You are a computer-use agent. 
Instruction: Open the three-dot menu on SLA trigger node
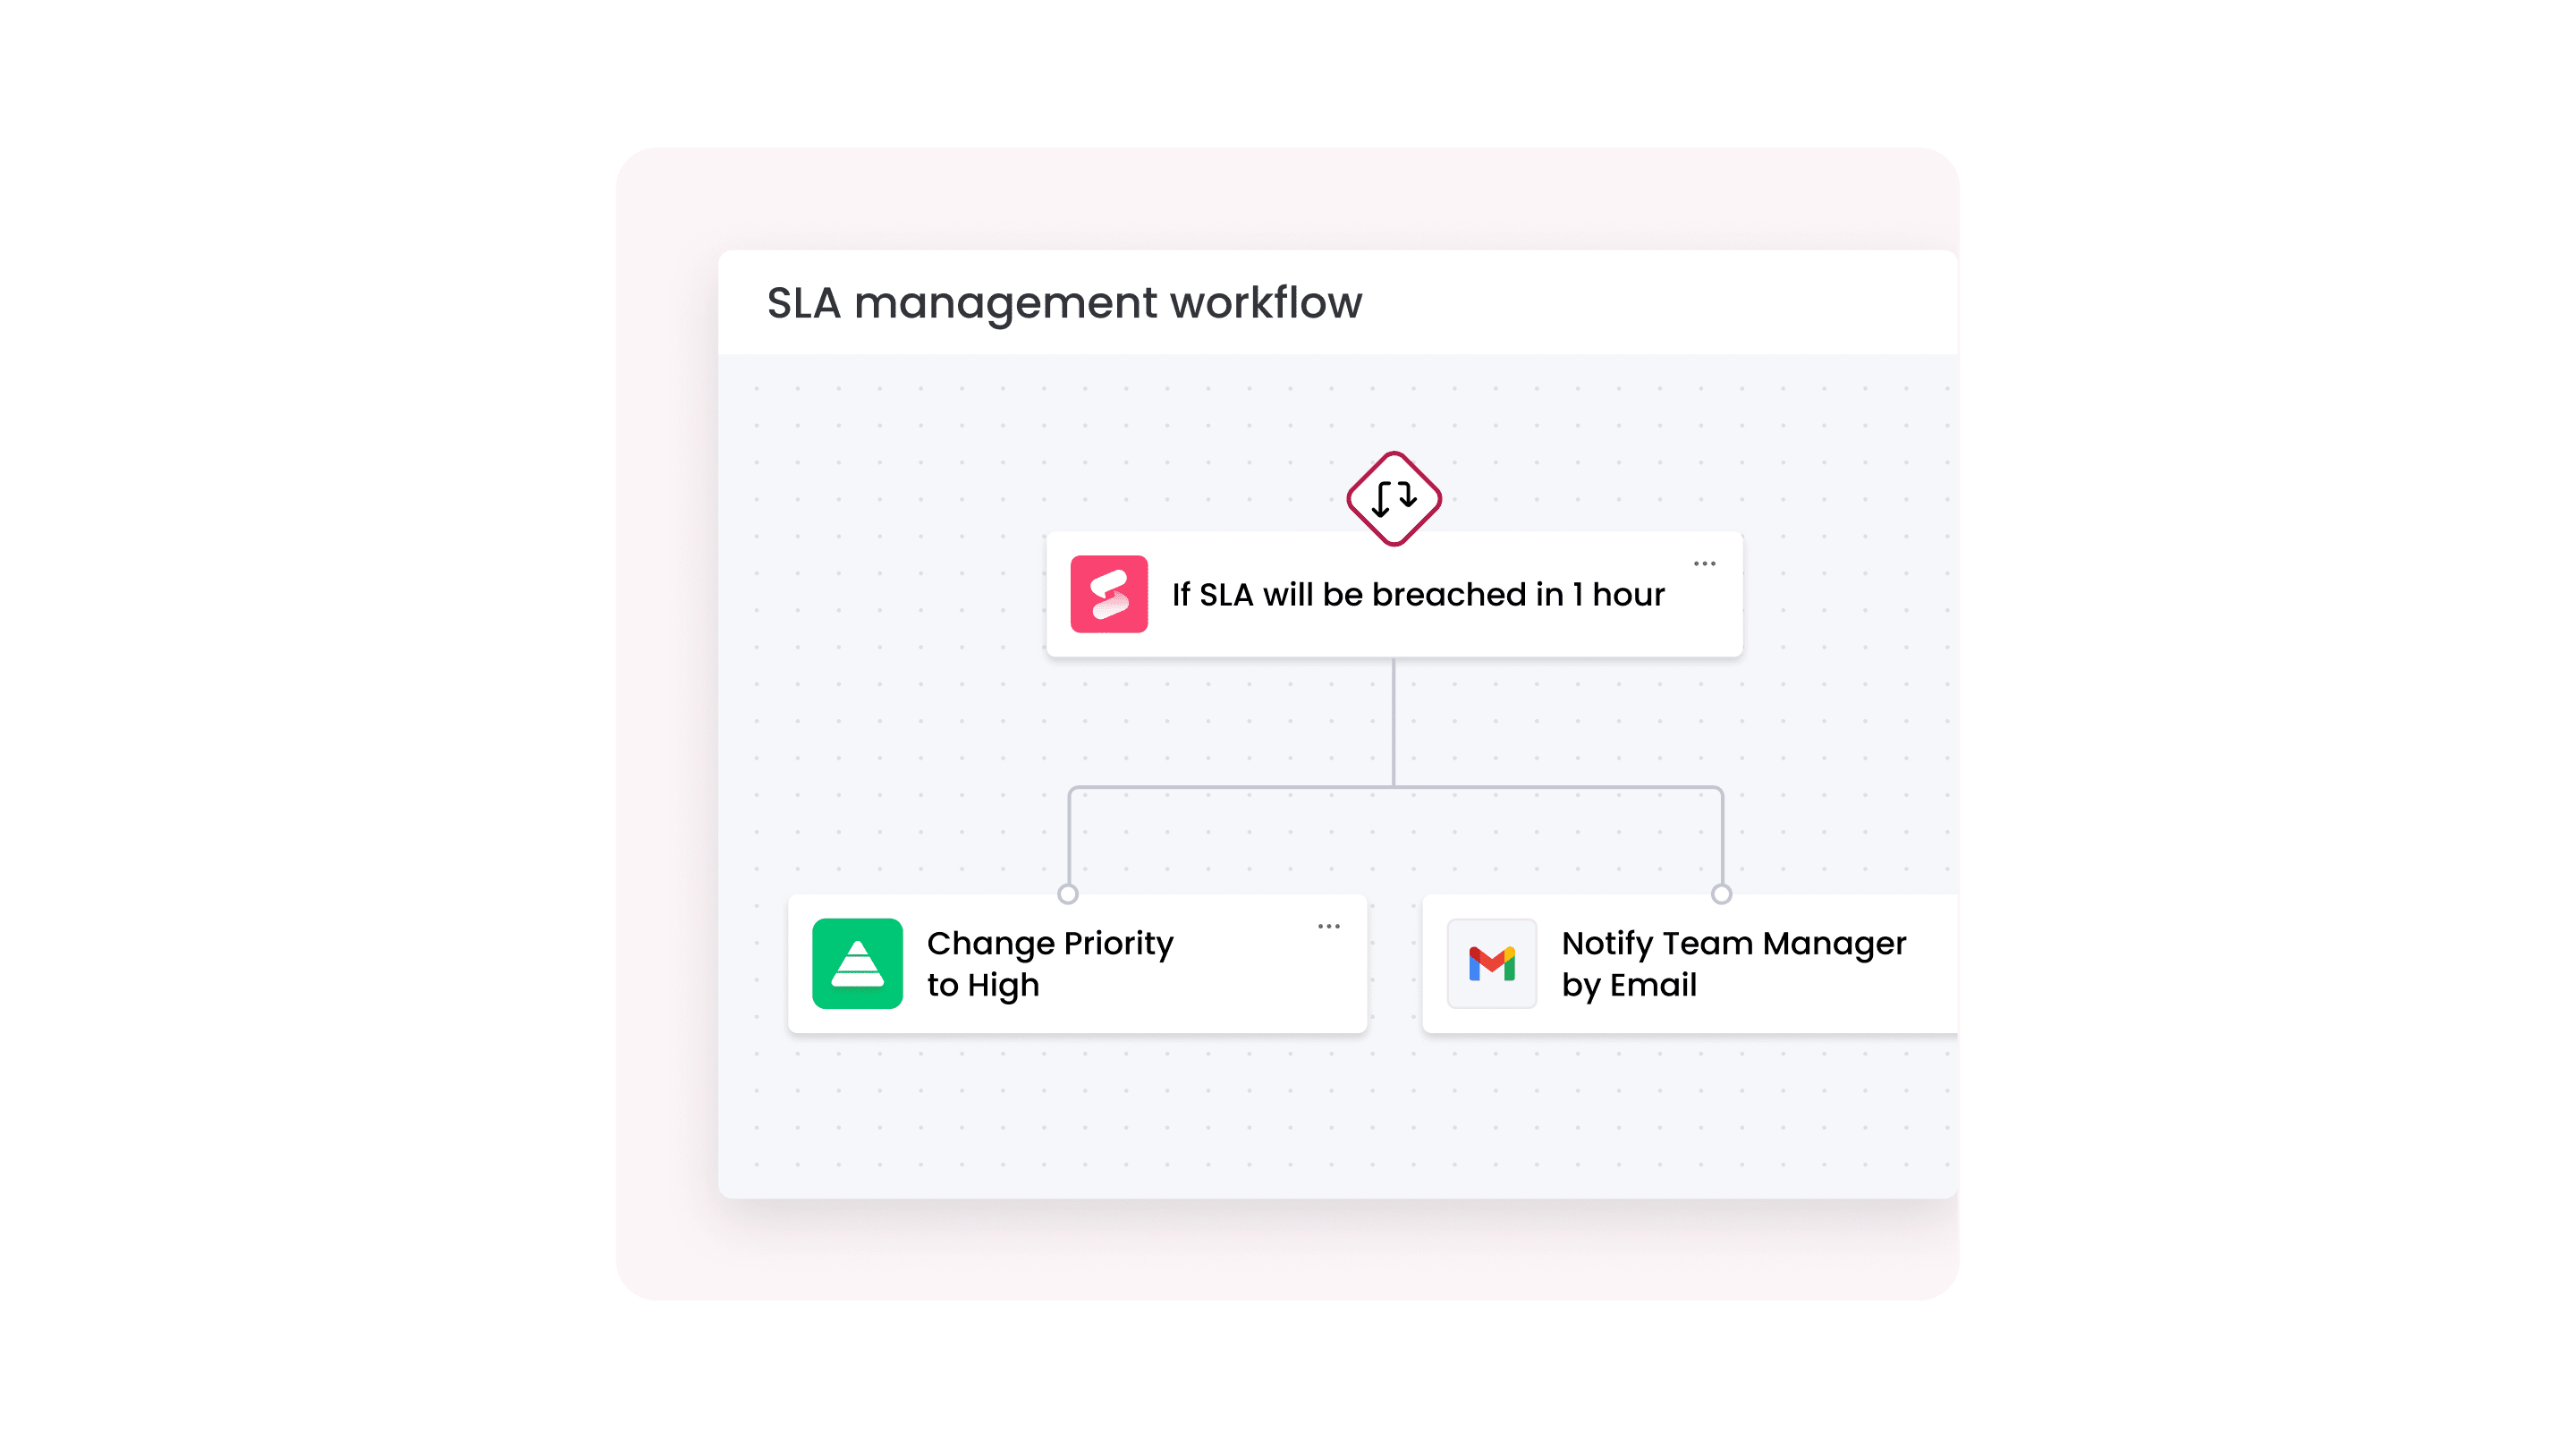point(1704,563)
